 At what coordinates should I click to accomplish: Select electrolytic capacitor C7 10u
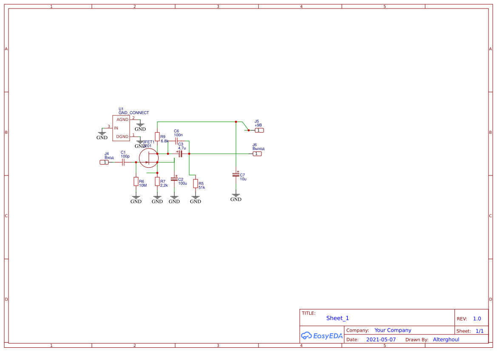click(236, 175)
